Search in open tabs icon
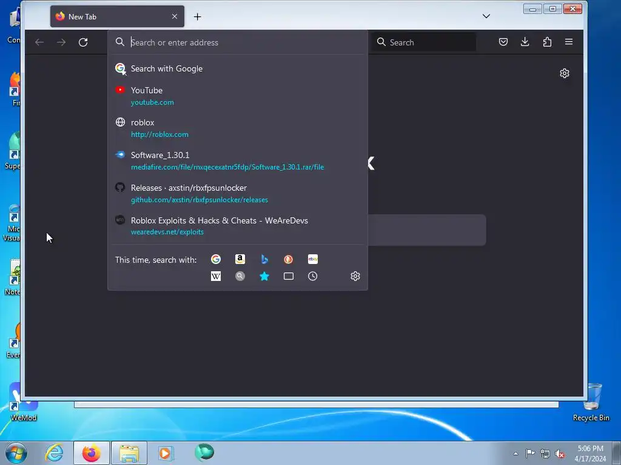This screenshot has height=465, width=621. [x=289, y=276]
